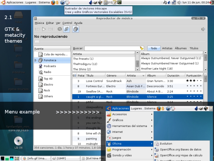Viewport: 214px width, 161px height.
Task: Open the Editar menu
Action: point(50,23)
